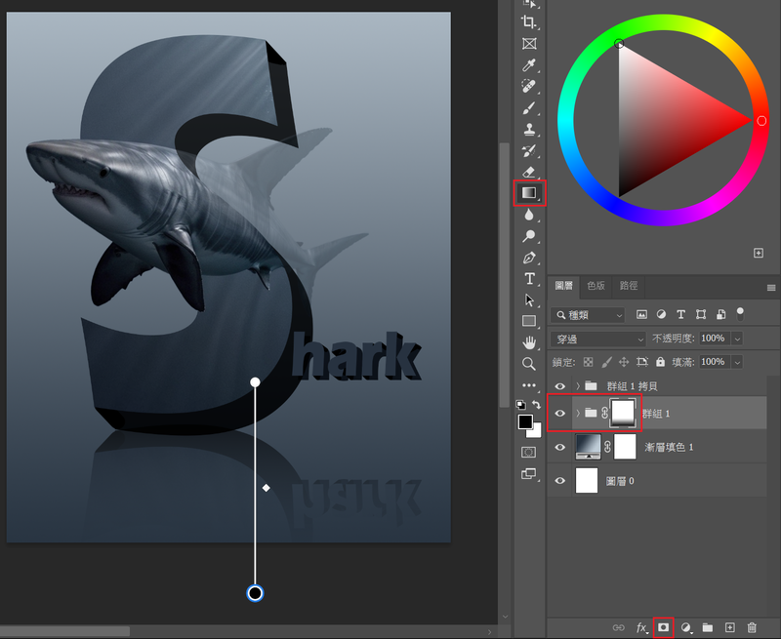Open the layers panel hamburger menu

771,288
